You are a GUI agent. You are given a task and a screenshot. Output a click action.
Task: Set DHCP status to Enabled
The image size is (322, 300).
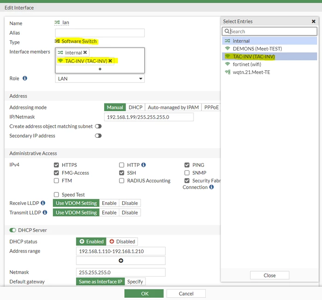[x=91, y=242]
